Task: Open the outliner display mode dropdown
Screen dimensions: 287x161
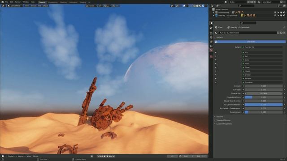Action: [218, 6]
